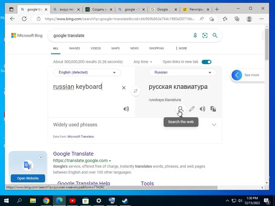Click the Read aloud icon in address bar
The image size is (275, 206).
[202, 19]
